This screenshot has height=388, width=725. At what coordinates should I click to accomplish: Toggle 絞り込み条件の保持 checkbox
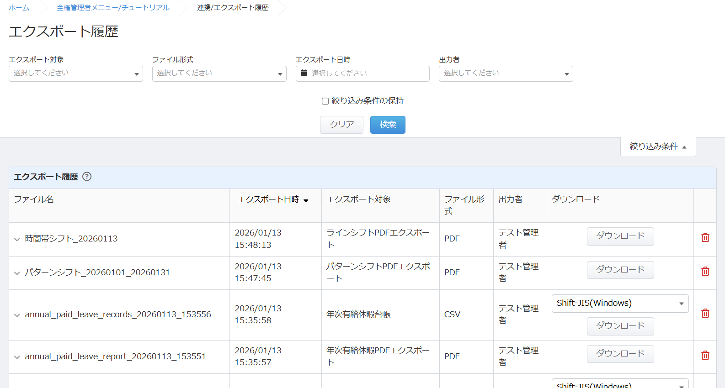tap(325, 101)
